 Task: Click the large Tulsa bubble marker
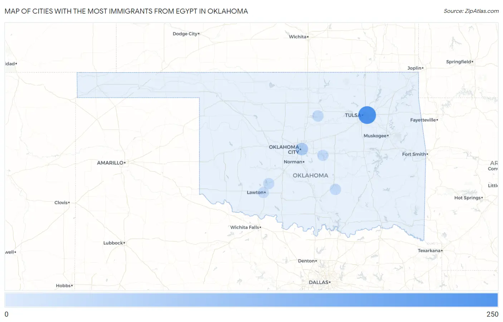[x=367, y=115]
